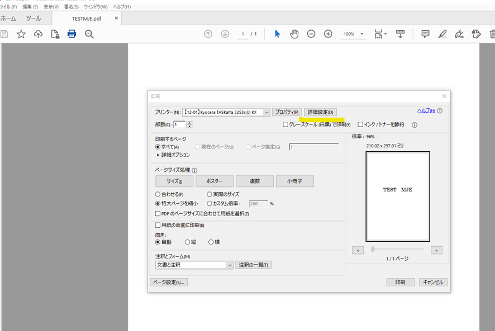Open the comment speech bubble tool

pos(425,34)
